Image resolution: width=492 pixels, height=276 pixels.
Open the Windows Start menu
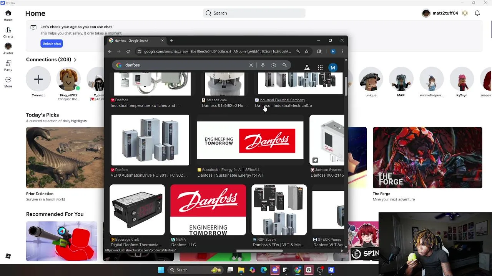tap(161, 270)
